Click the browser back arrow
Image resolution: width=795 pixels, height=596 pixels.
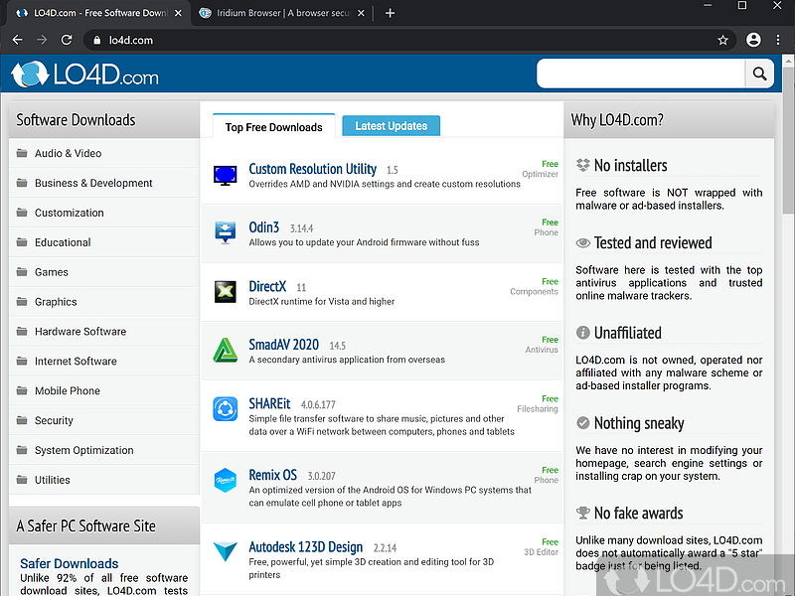pos(17,40)
